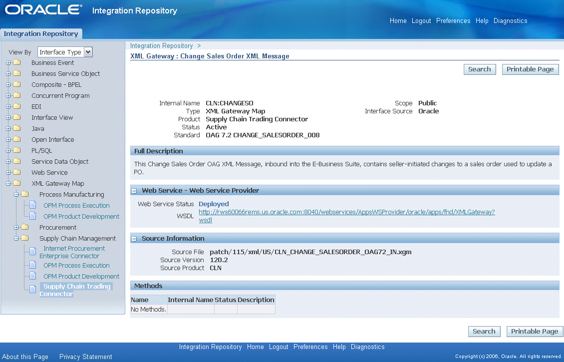The width and height of the screenshot is (564, 362).
Task: Expand the Service Data Object node
Action: [x=8, y=162]
